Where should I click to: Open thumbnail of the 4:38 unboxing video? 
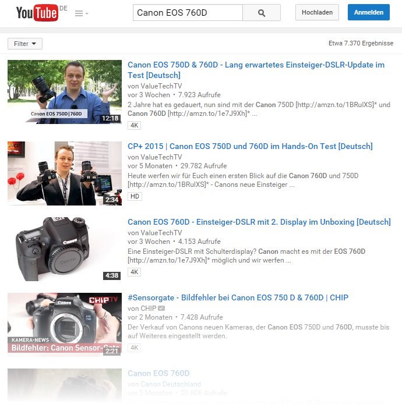coord(65,249)
